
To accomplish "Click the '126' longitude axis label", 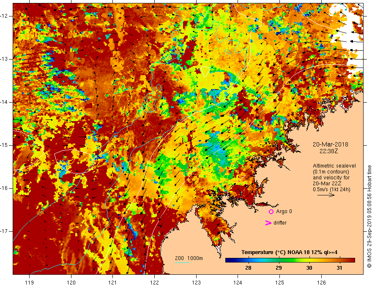I will pos(321,282).
